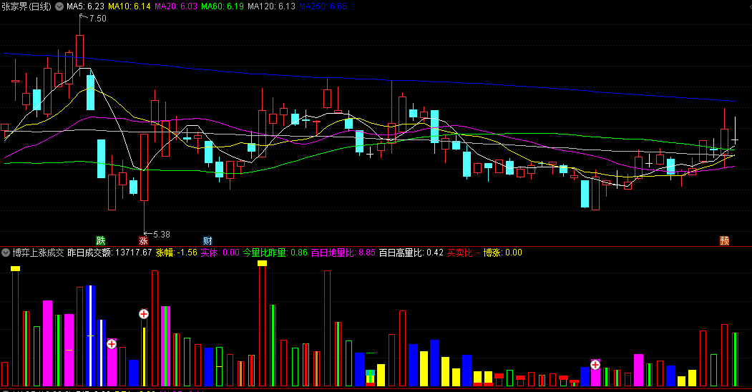The image size is (752, 392).
Task: Click the 博弈上涨成交 indicator name
Action: 39,253
